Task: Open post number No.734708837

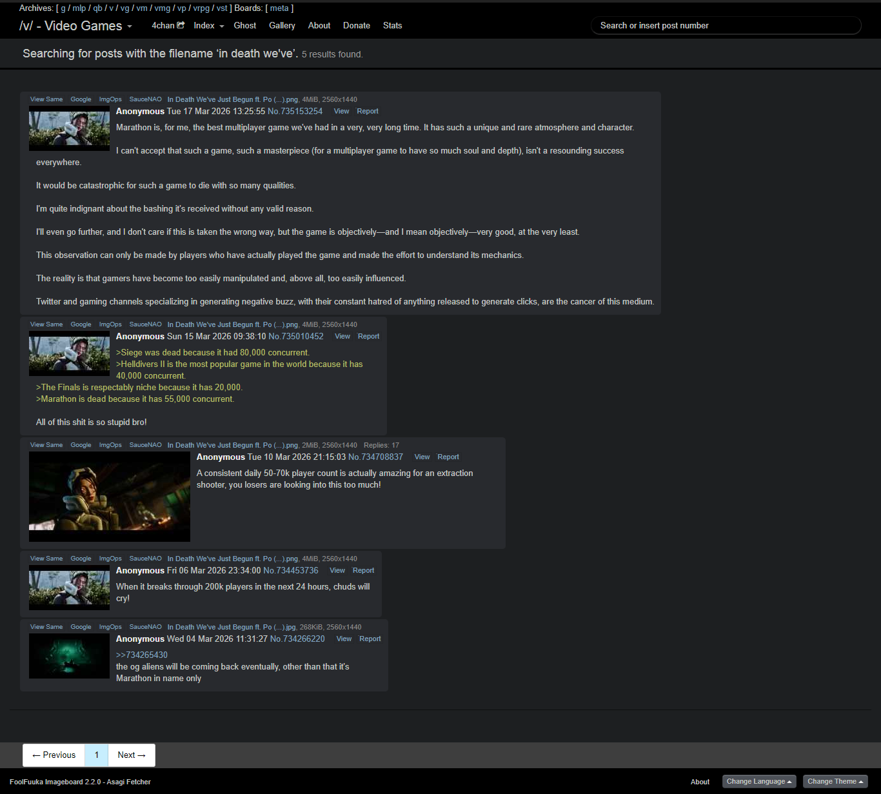Action: (375, 457)
